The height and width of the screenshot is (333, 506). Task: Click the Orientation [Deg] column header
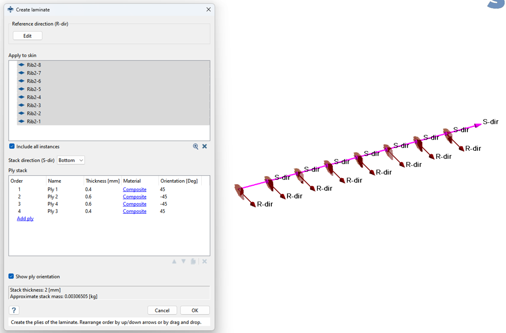[x=179, y=181]
